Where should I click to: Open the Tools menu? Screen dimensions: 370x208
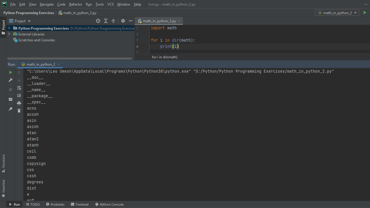(x=100, y=4)
